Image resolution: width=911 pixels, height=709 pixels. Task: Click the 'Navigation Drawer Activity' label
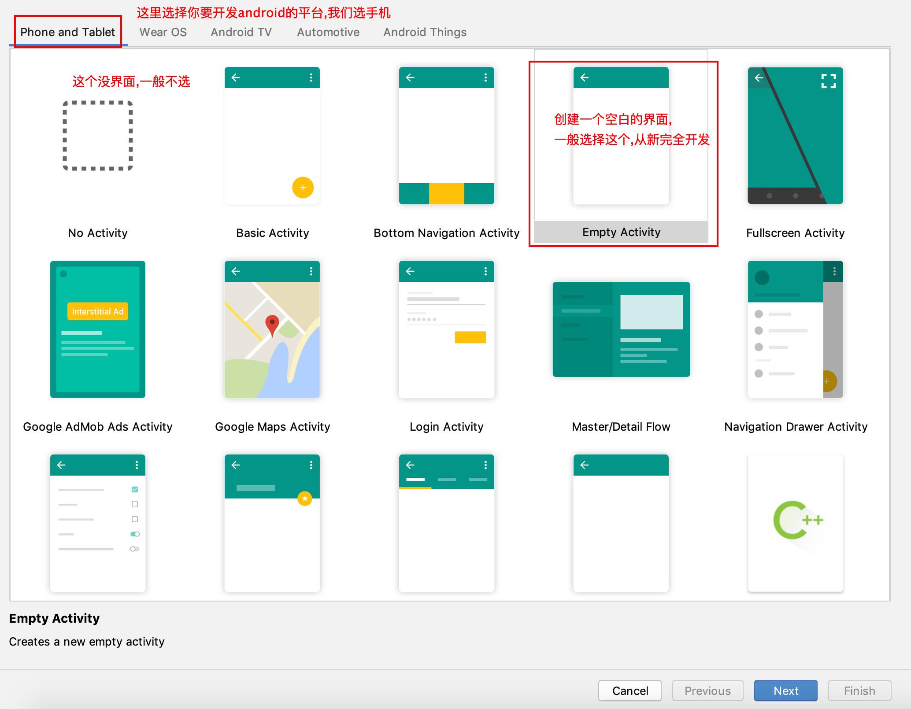point(796,427)
